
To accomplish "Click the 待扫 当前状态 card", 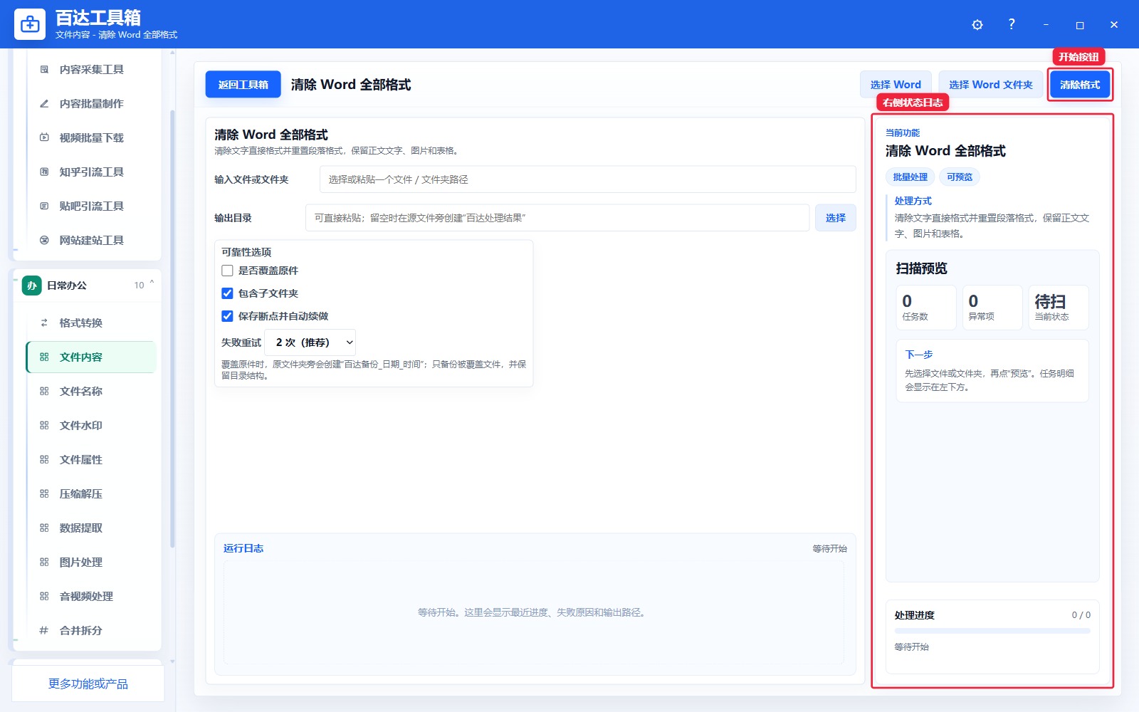I will (x=1059, y=308).
